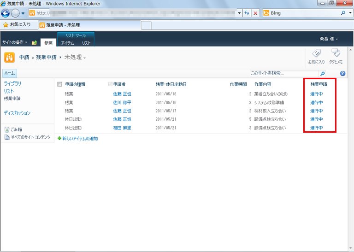Viewport: 354px width, 252px height.
Task: Open 佐藤 正也 in the 業者立ち合いのため row
Action: click(122, 94)
